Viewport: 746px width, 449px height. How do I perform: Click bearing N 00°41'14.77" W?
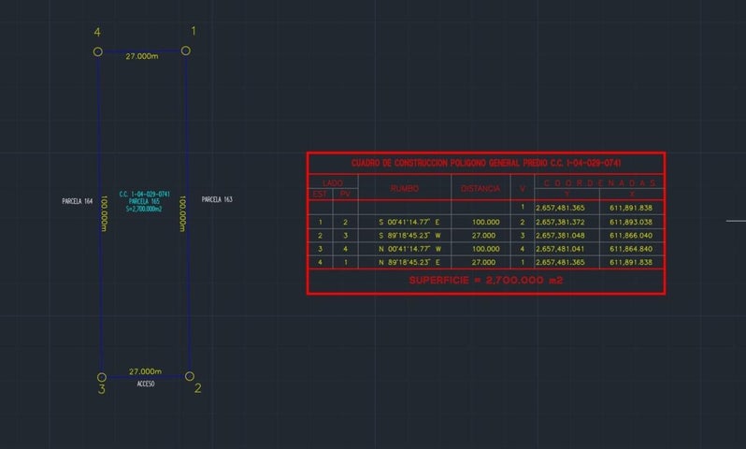point(409,249)
